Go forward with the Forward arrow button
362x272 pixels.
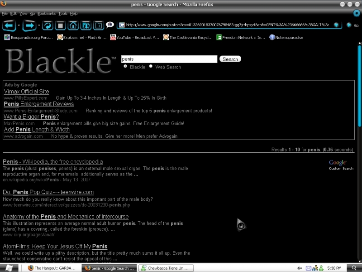pos(29,25)
